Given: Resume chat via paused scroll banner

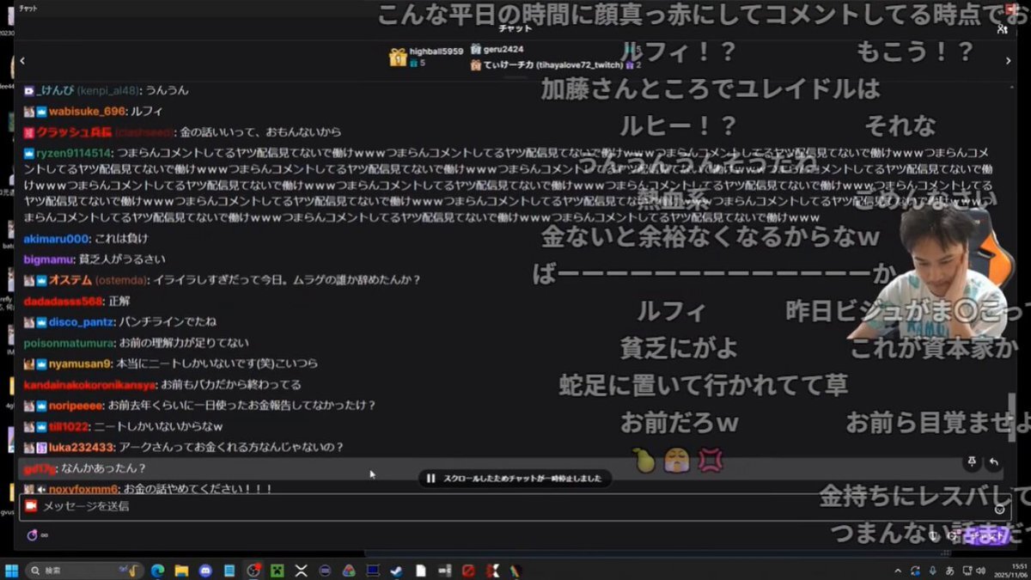Looking at the screenshot, I should (x=515, y=478).
